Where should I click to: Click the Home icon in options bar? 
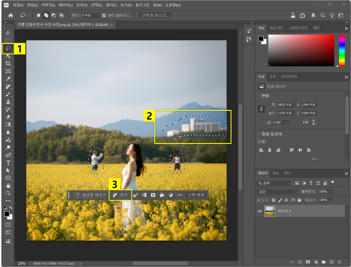10,15
